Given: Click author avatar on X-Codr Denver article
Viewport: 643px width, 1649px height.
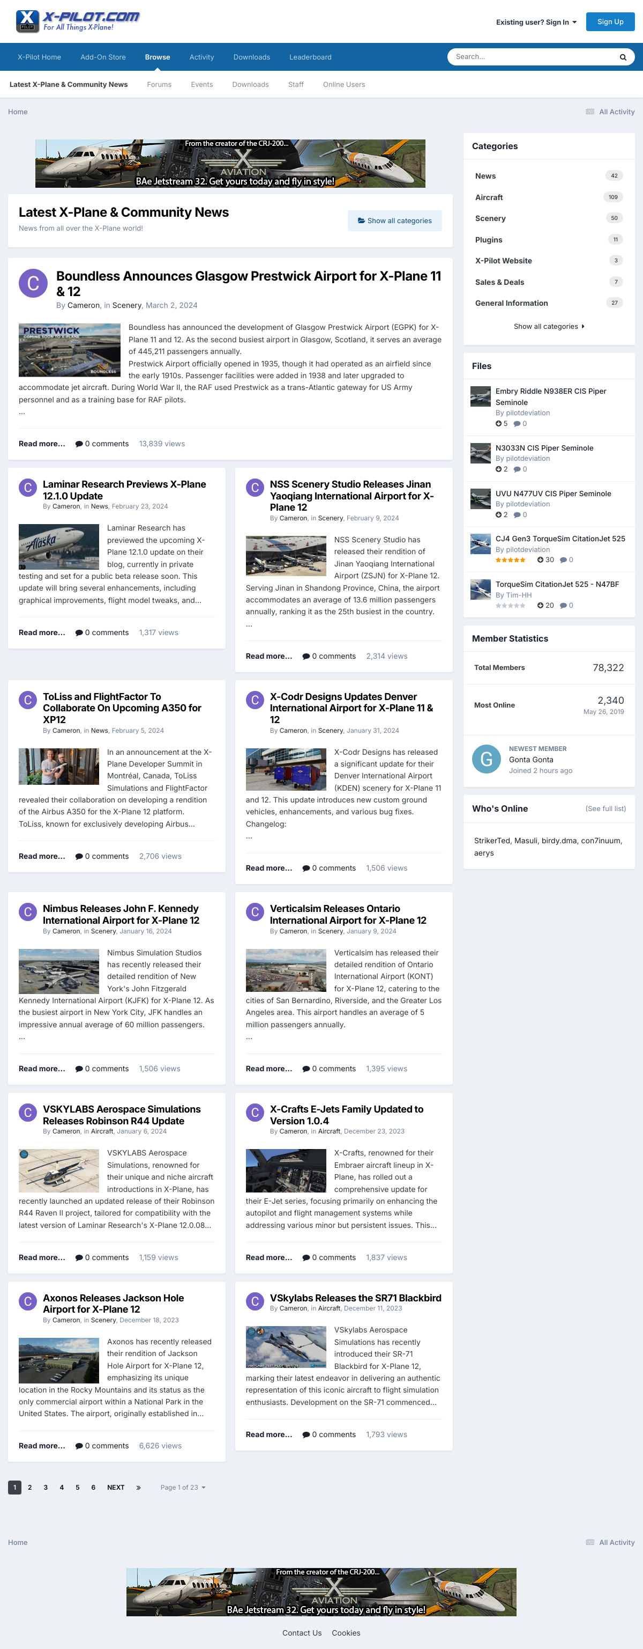Looking at the screenshot, I should coord(255,700).
